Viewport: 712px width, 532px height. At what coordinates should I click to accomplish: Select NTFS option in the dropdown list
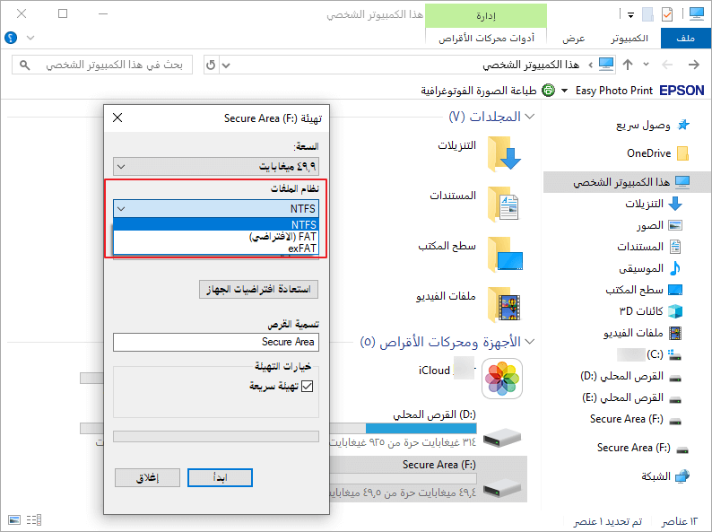coord(216,224)
